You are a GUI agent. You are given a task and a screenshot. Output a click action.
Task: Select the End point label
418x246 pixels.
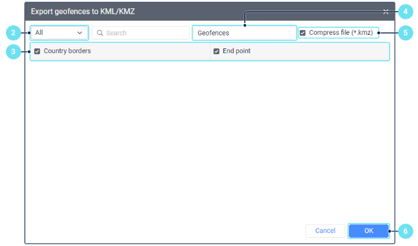click(x=236, y=51)
